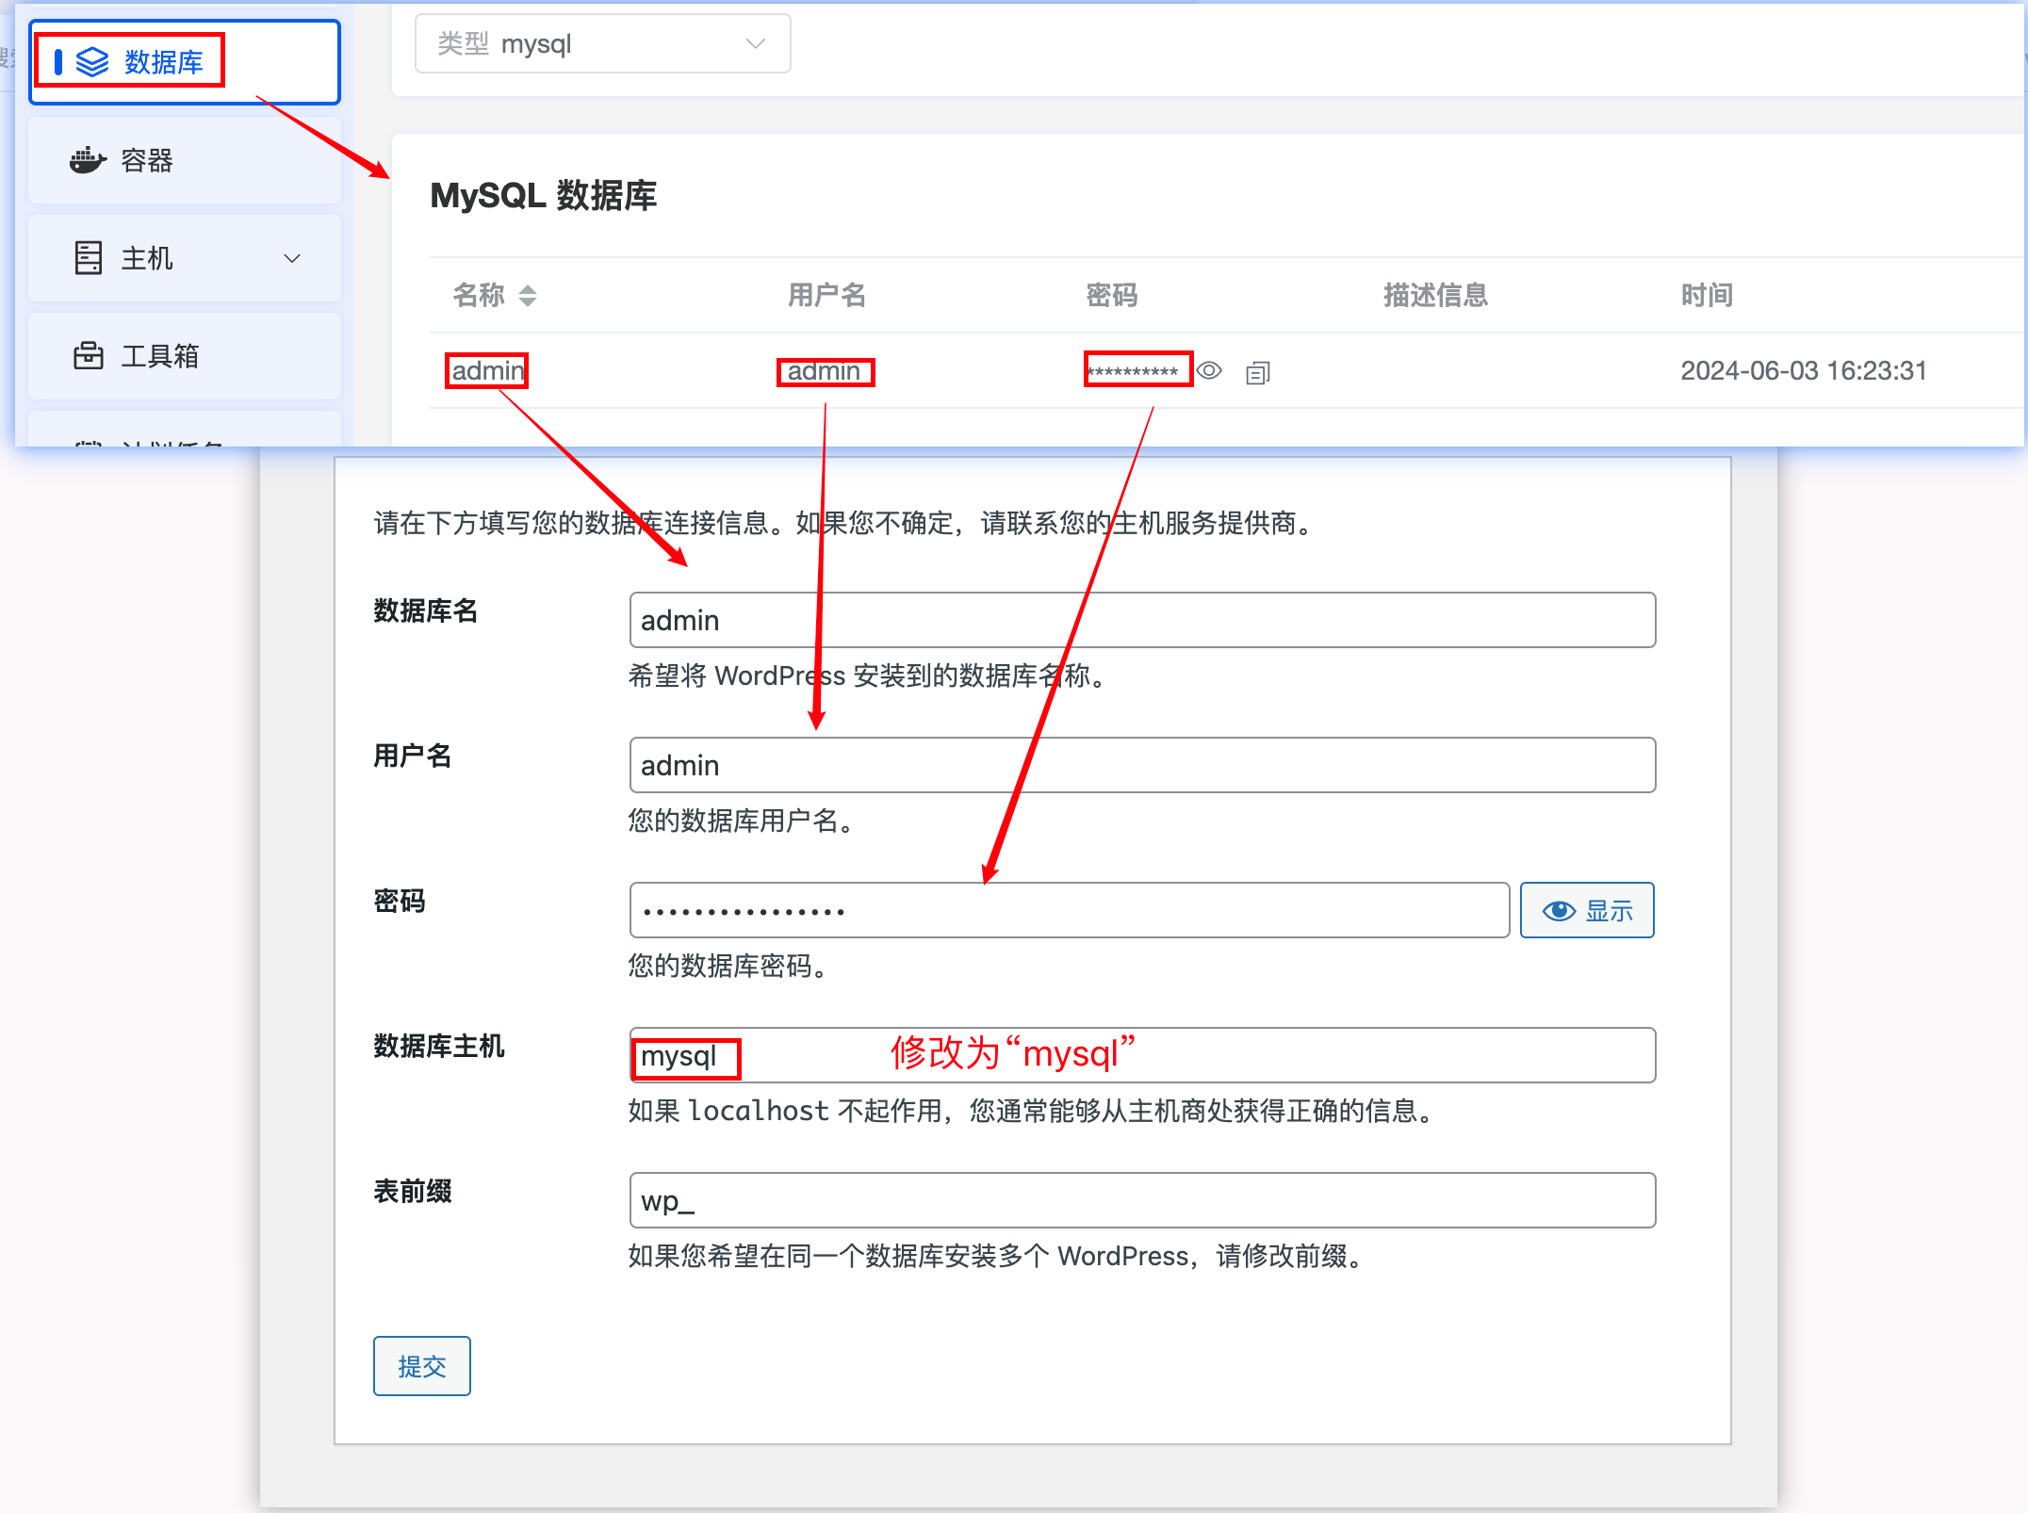Click the 密码 password input field
The image size is (2028, 1513).
click(1070, 910)
